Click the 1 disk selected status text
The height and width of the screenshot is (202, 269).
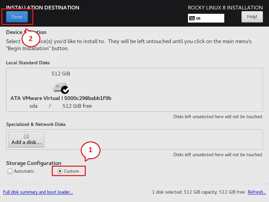click(198, 192)
